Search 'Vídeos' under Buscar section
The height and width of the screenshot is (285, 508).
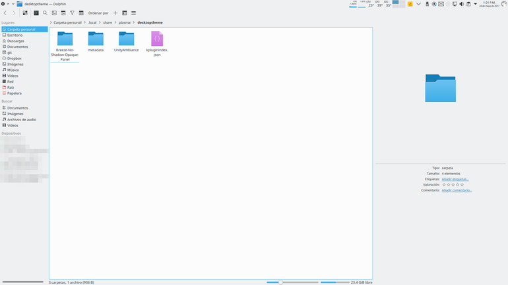point(24,126)
